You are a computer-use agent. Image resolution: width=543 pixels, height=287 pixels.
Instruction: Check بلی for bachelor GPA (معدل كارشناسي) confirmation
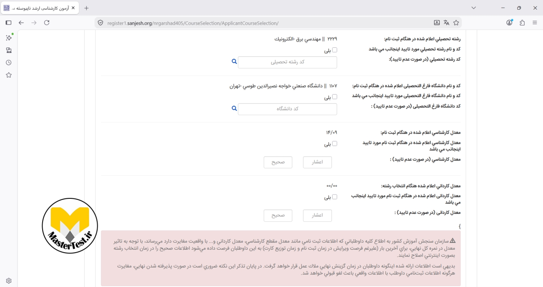click(334, 144)
